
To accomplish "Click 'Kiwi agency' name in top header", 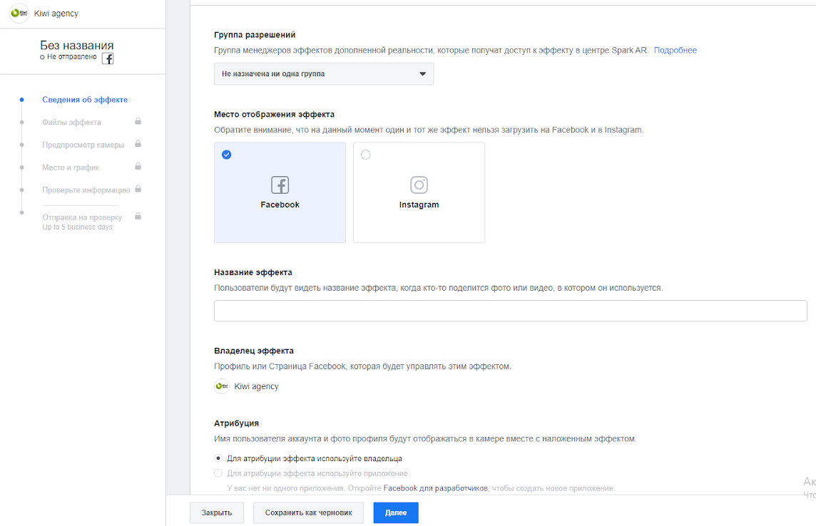I will (x=56, y=14).
